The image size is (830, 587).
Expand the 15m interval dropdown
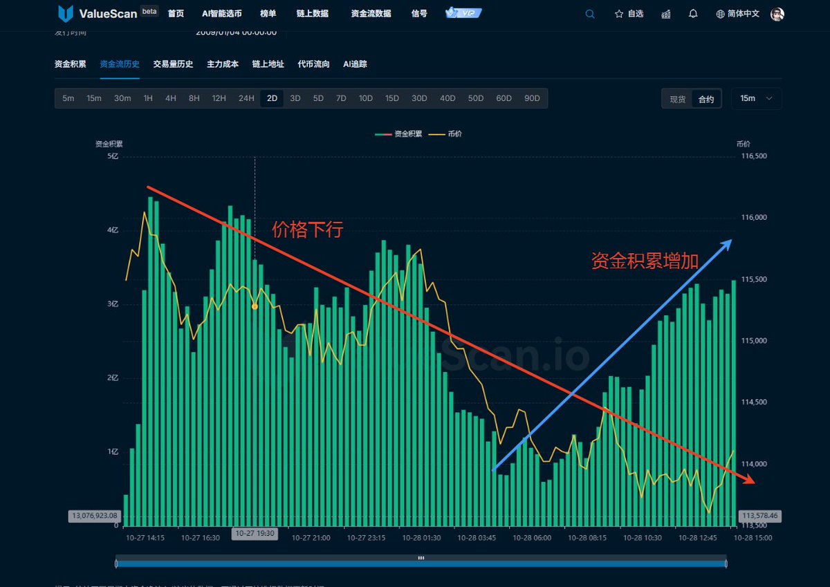coord(756,98)
